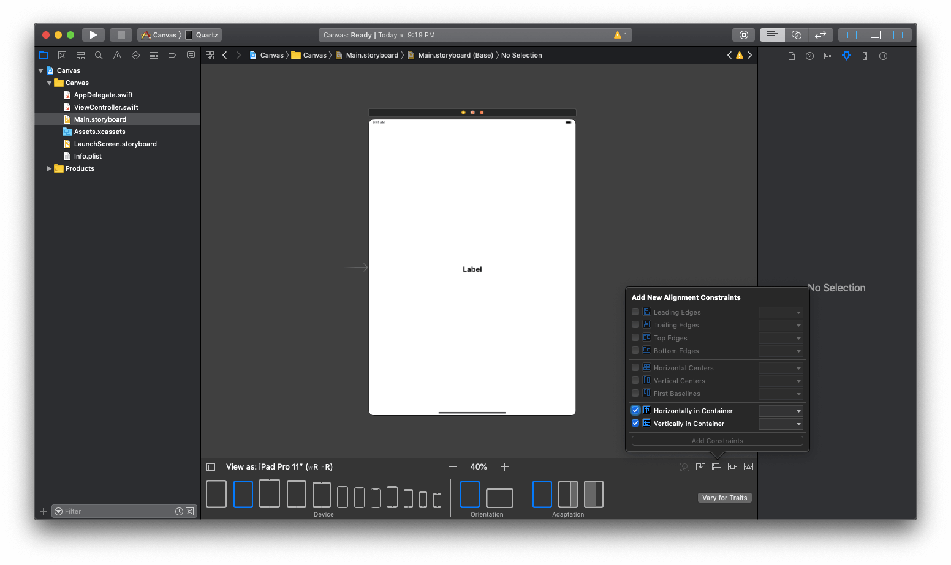Show the Assistant editor

[796, 35]
